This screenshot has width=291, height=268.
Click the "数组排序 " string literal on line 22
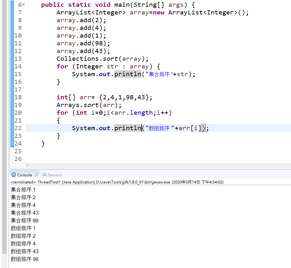[160, 128]
